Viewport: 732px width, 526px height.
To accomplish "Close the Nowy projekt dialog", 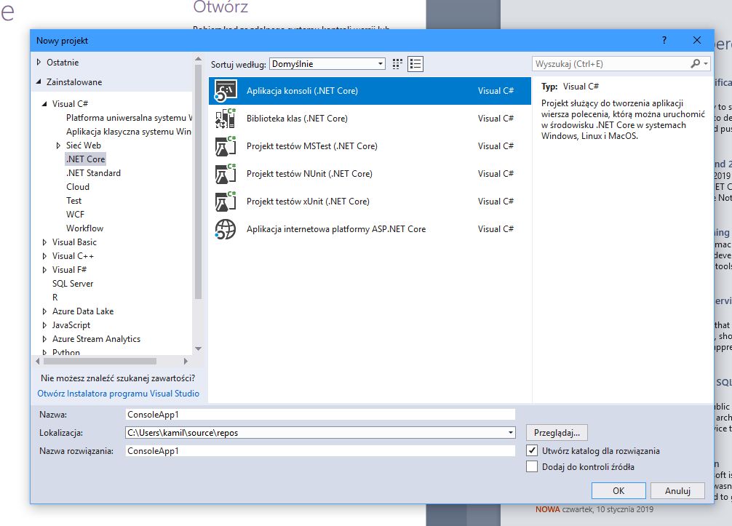I will click(x=697, y=40).
